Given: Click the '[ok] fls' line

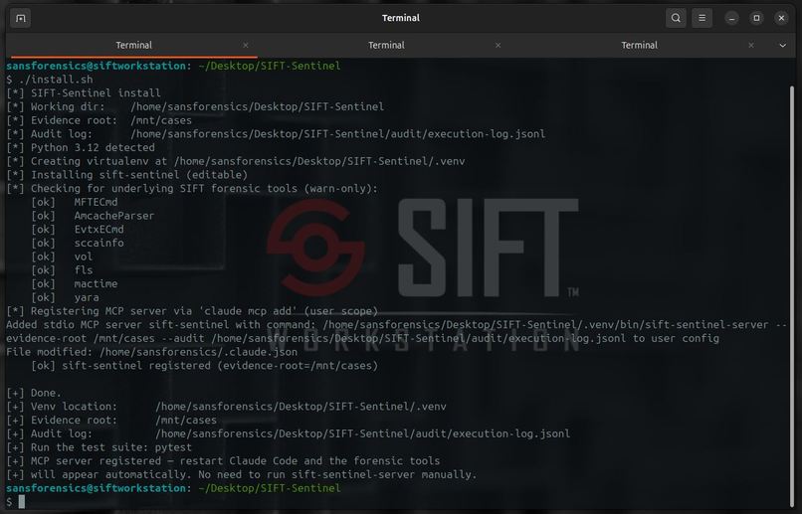Looking at the screenshot, I should pos(62,270).
